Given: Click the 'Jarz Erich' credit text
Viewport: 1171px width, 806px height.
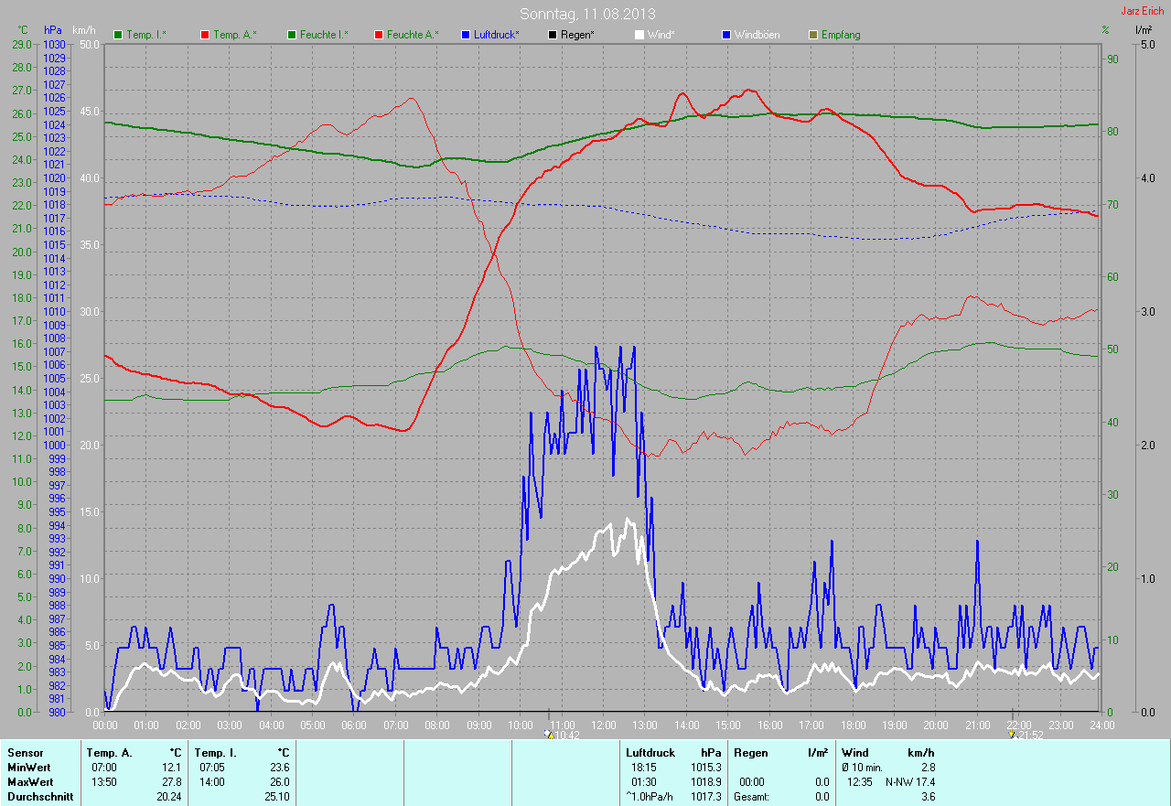Looking at the screenshot, I should click(x=1142, y=11).
